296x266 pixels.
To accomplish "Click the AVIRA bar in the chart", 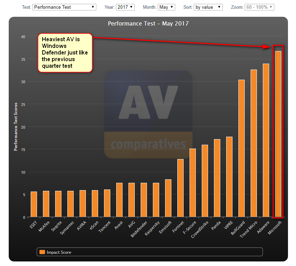I will click(83, 203).
